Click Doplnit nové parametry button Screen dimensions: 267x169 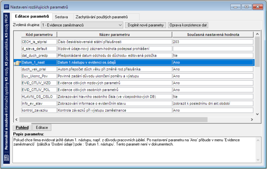[146, 25]
